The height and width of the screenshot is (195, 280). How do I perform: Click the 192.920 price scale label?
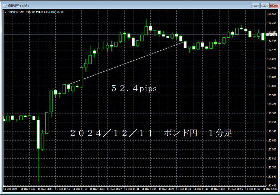tap(272, 149)
